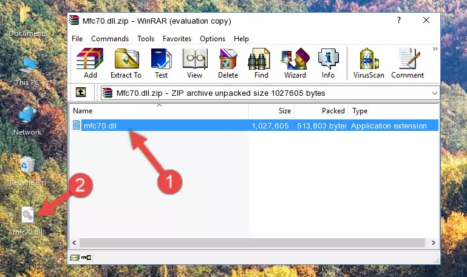The width and height of the screenshot is (467, 277).
Task: Click the drive icon in status bar
Action: click(75, 258)
